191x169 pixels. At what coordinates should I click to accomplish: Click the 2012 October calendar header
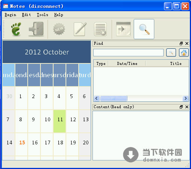pos(47,52)
